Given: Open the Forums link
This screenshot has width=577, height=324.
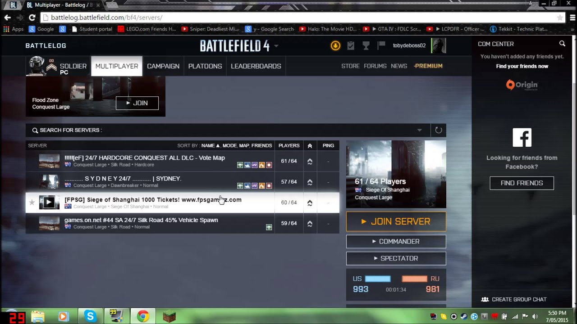Looking at the screenshot, I should (x=375, y=66).
